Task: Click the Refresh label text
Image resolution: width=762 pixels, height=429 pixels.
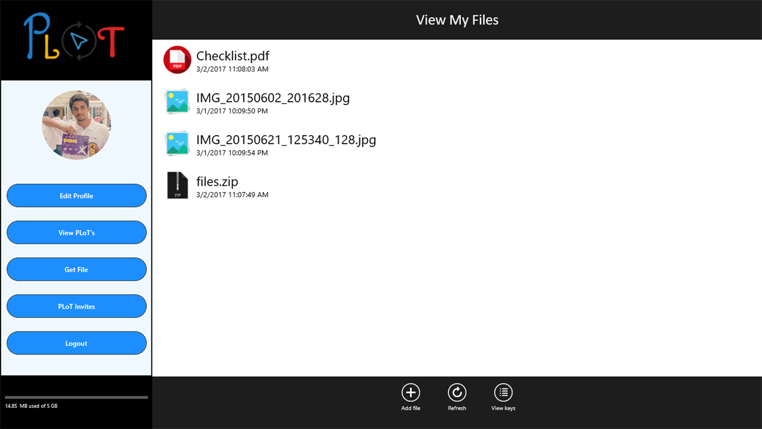Action: (457, 408)
